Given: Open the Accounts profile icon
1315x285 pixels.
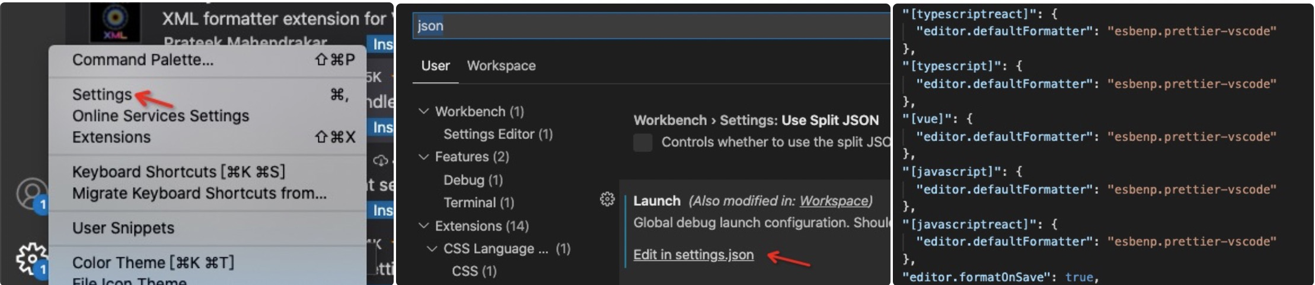Looking at the screenshot, I should click(31, 193).
